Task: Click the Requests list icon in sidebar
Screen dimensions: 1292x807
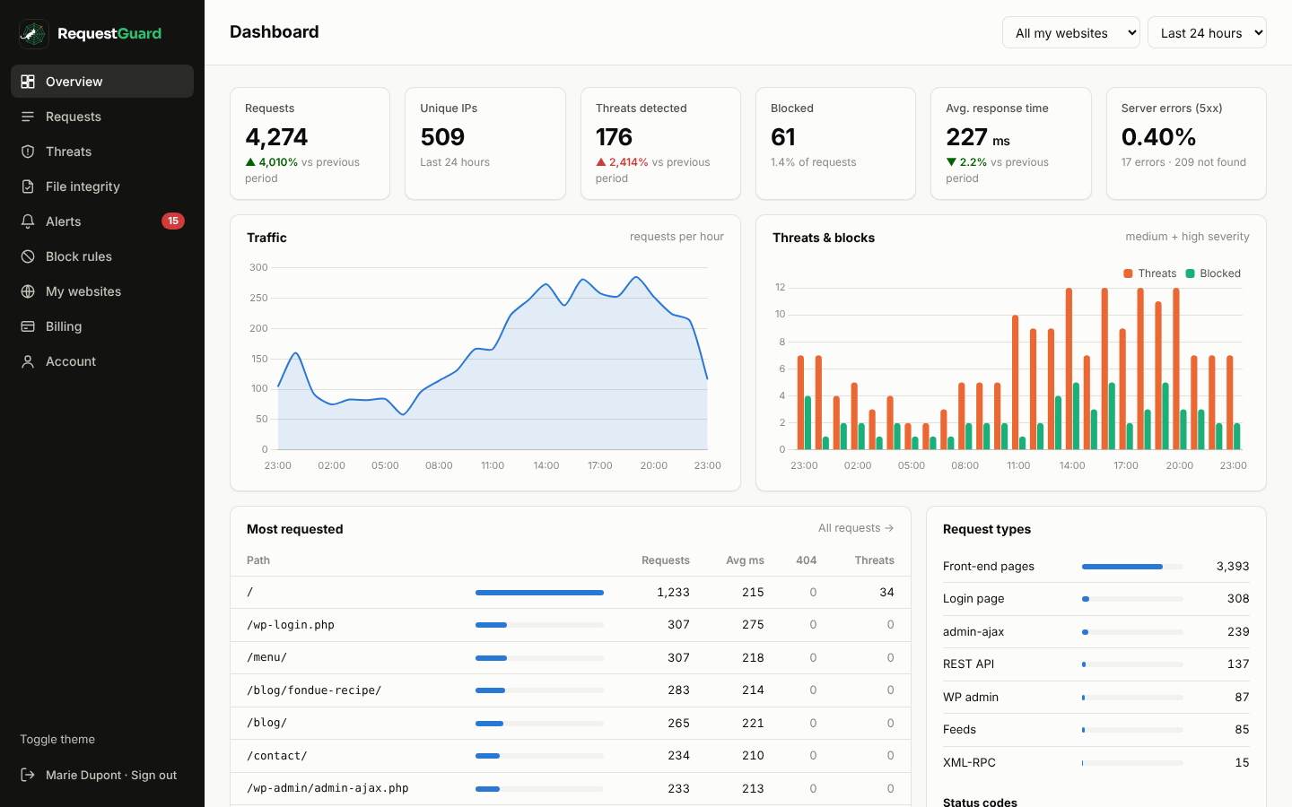Action: point(28,117)
